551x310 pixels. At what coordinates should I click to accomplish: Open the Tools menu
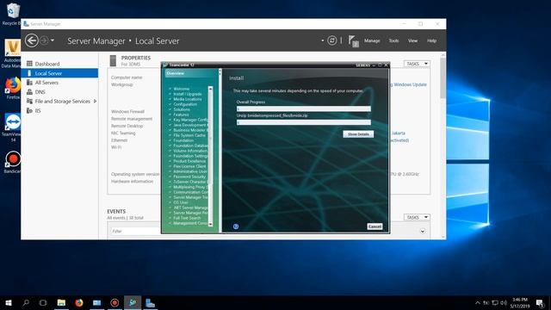click(x=393, y=40)
